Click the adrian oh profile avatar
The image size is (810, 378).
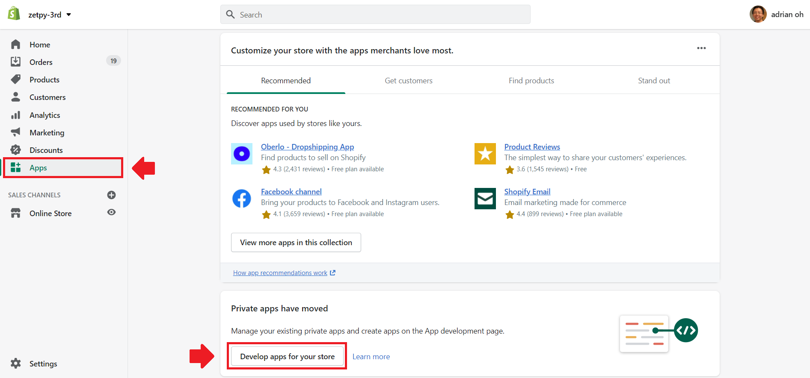click(x=758, y=15)
